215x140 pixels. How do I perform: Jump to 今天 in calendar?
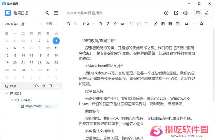(x=49, y=24)
